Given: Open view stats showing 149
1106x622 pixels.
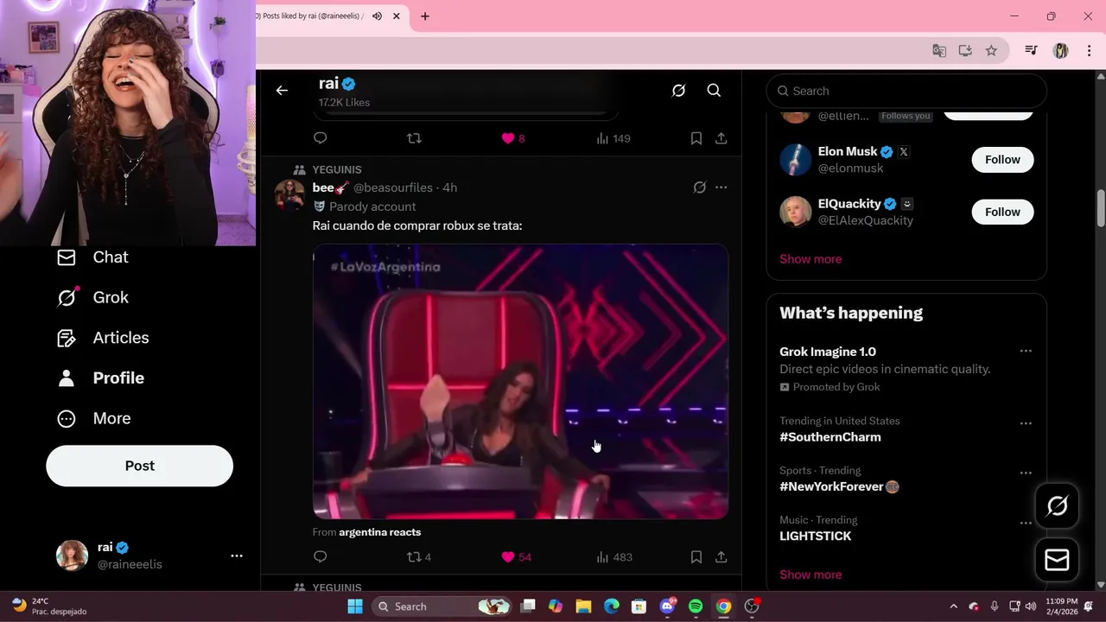Looking at the screenshot, I should 614,138.
